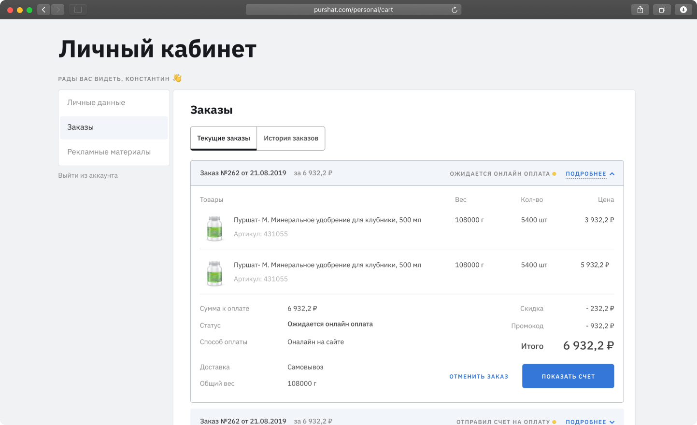Open the downloads icon in toolbar
This screenshot has height=425, width=697.
[x=683, y=10]
